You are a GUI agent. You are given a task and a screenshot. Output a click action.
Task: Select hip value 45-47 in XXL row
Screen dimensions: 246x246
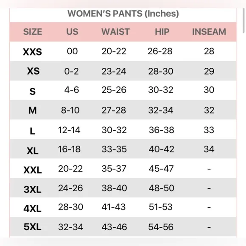point(161,169)
